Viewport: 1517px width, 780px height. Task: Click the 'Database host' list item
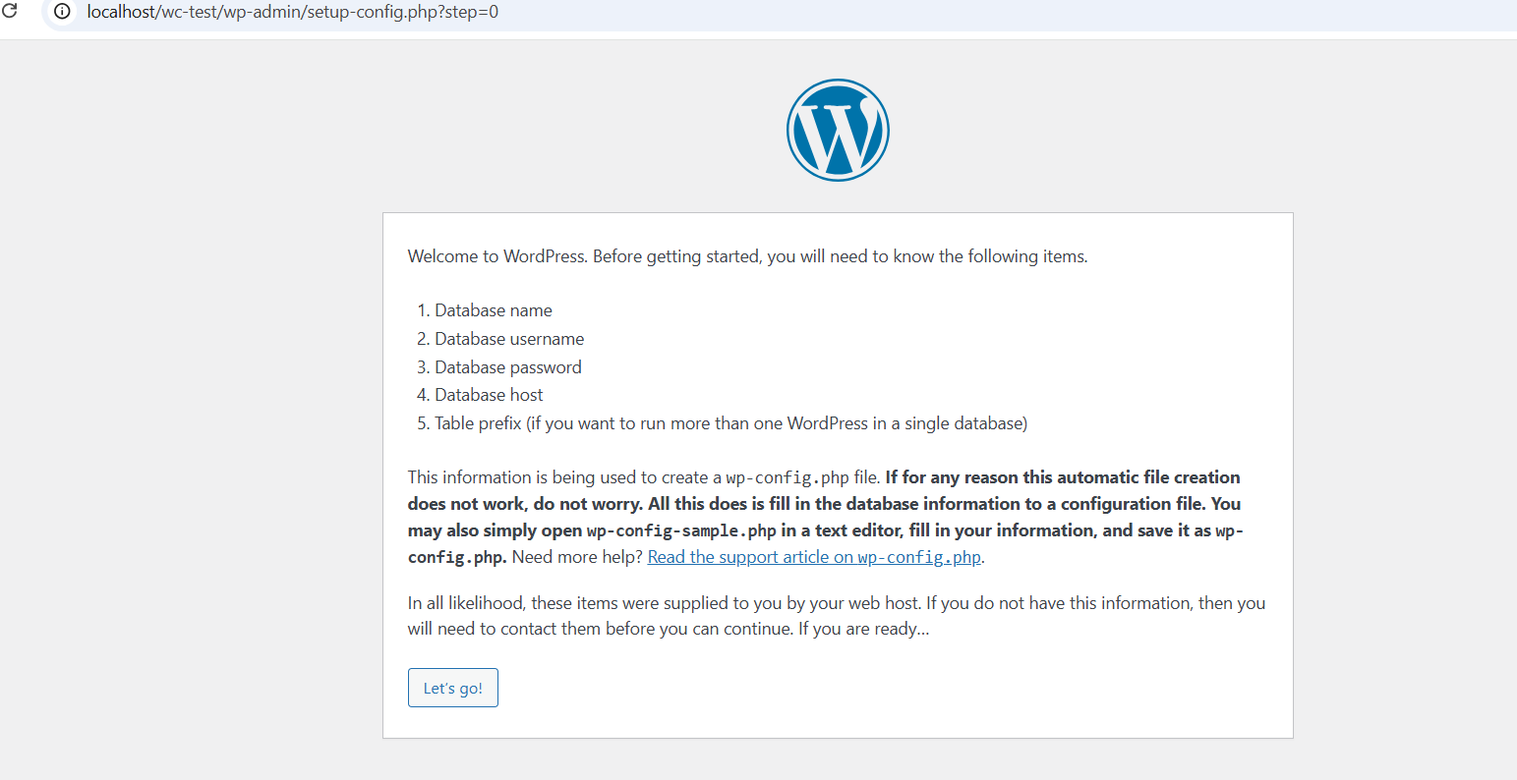488,394
